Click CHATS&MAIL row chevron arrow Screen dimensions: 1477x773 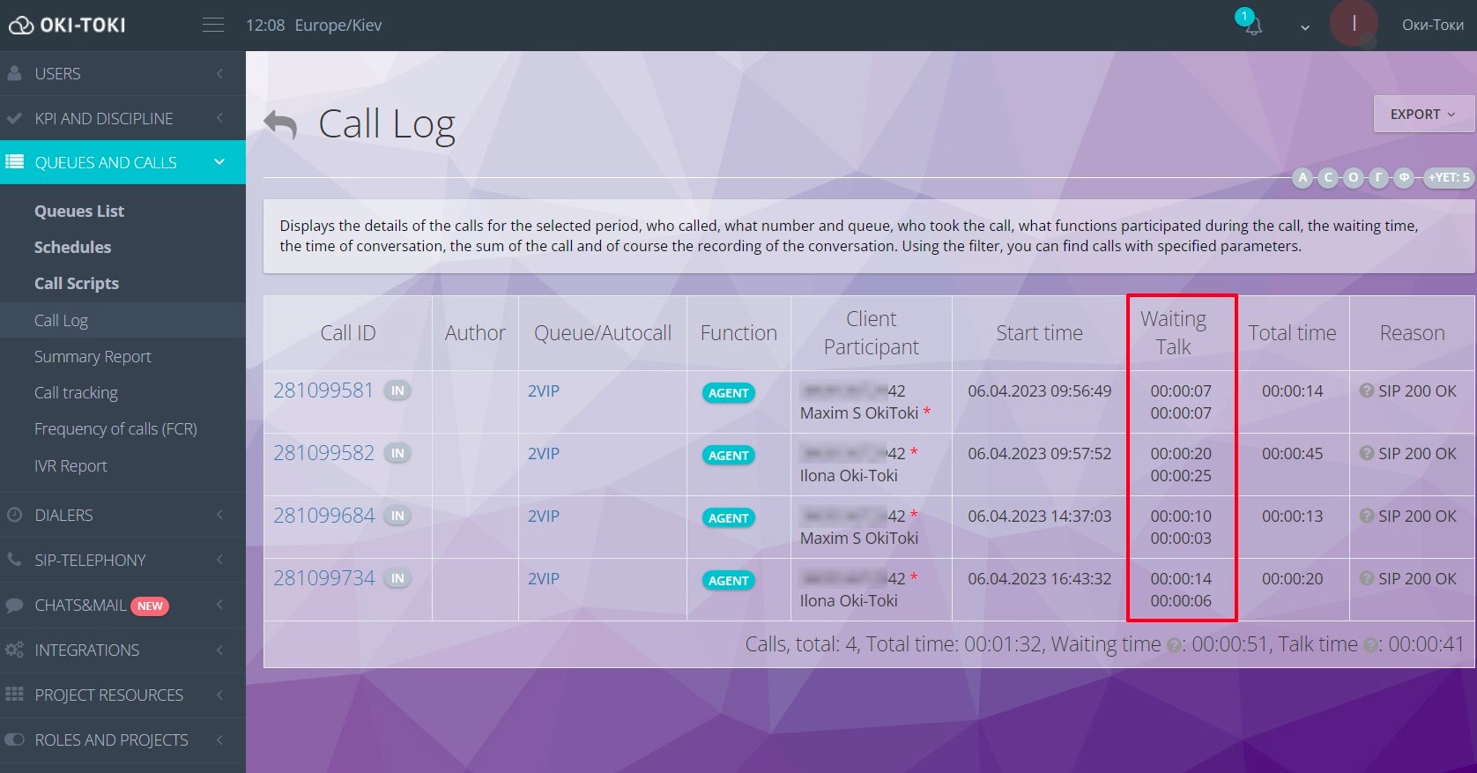[x=219, y=605]
